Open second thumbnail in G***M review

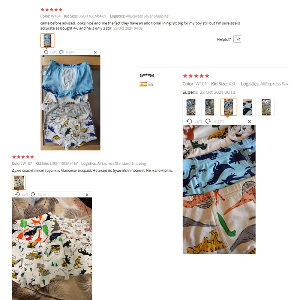tap(210, 107)
